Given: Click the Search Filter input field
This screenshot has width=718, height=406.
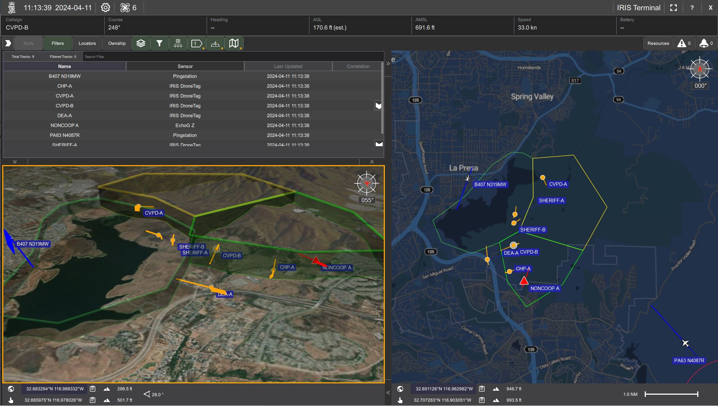Looking at the screenshot, I should click(233, 57).
